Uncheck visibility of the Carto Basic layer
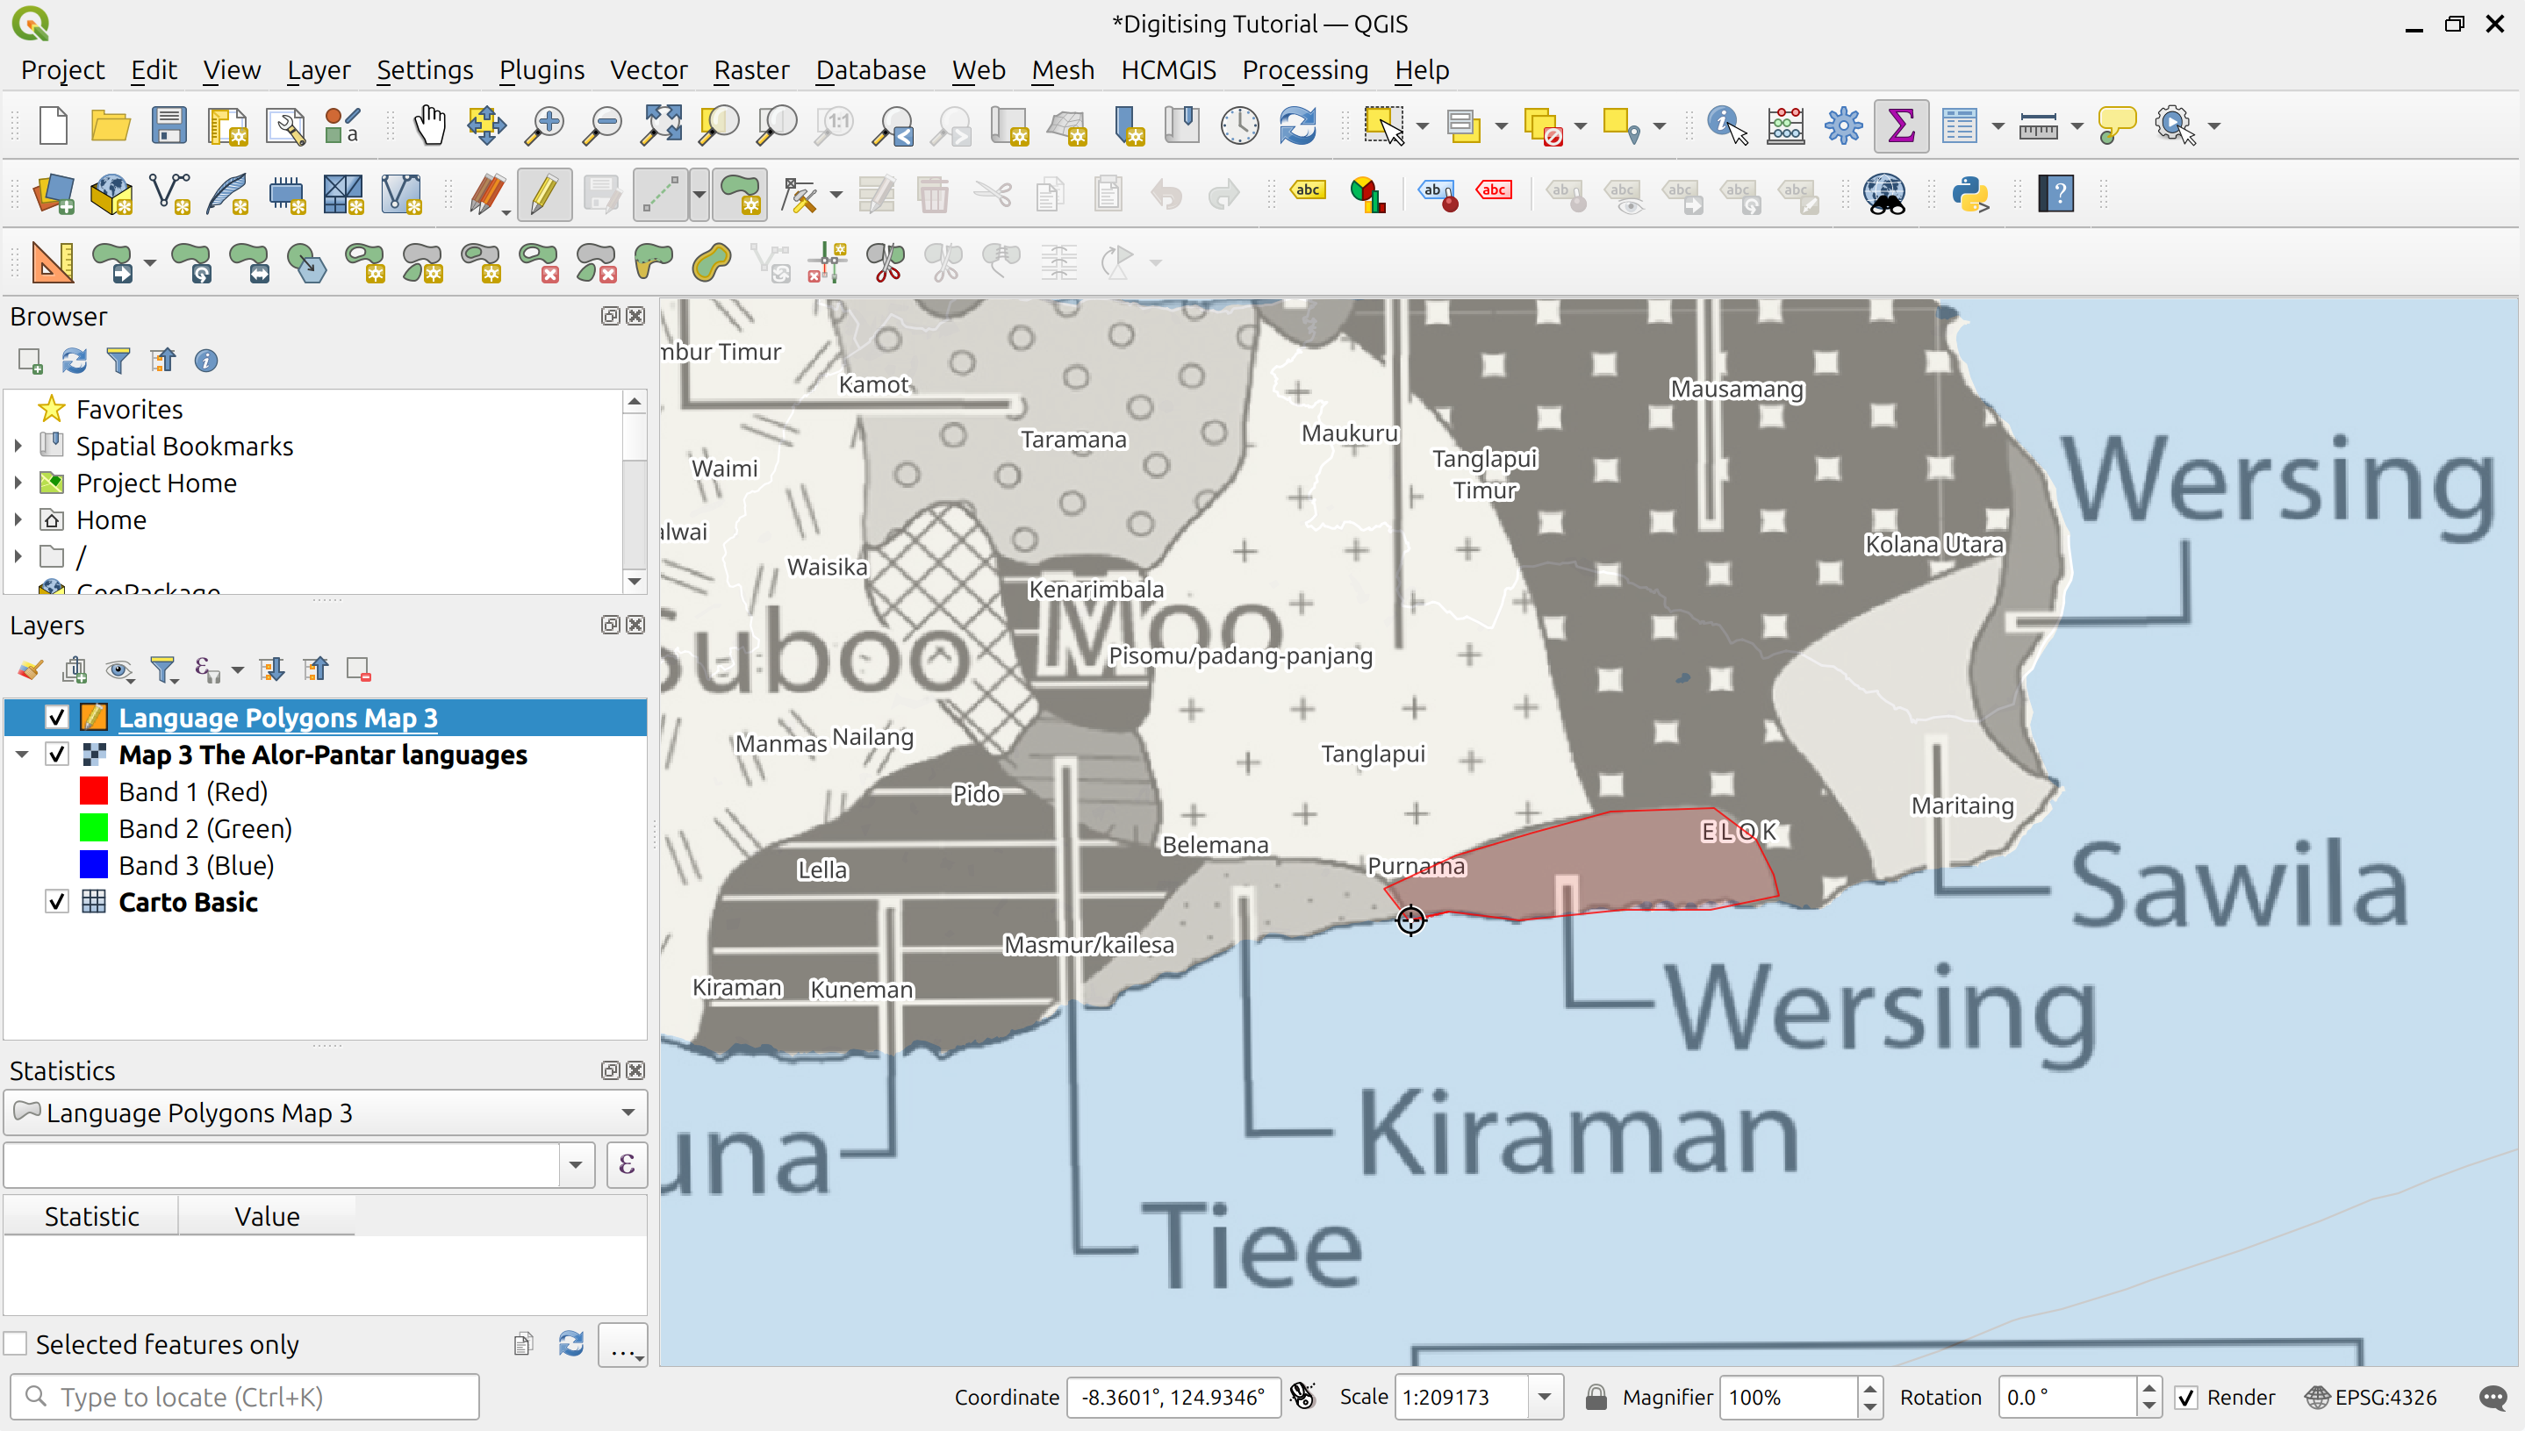 pos(56,901)
